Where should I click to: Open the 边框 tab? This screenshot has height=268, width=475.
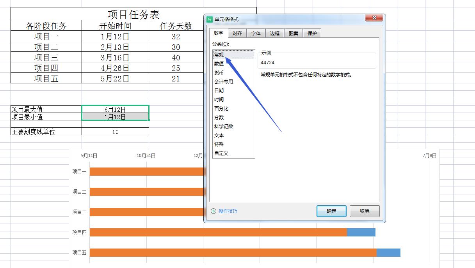pos(274,33)
